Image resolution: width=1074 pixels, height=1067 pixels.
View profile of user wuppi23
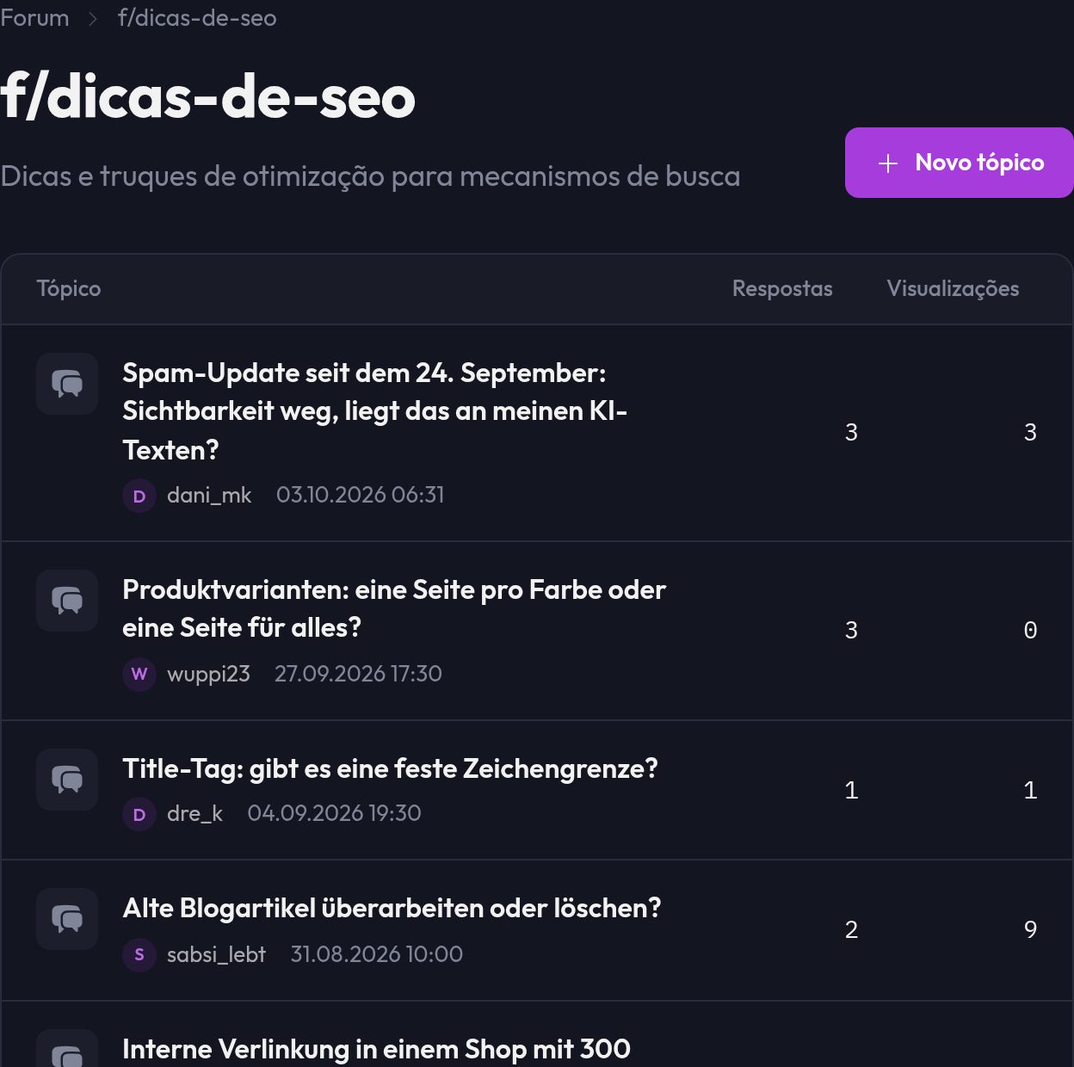[208, 674]
